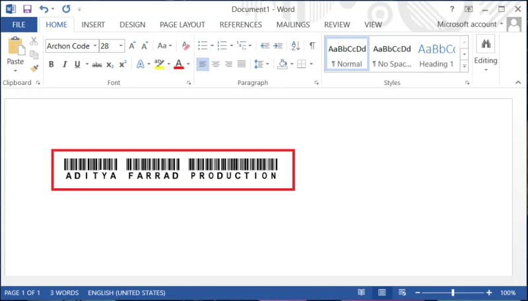Click the Paste clipboard icon
The width and height of the screenshot is (528, 301).
tap(16, 46)
